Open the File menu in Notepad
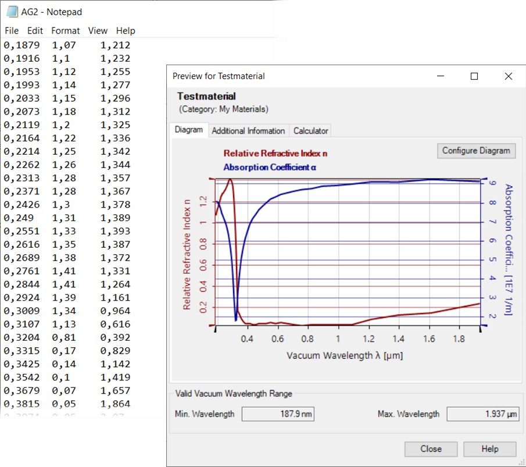 11,30
